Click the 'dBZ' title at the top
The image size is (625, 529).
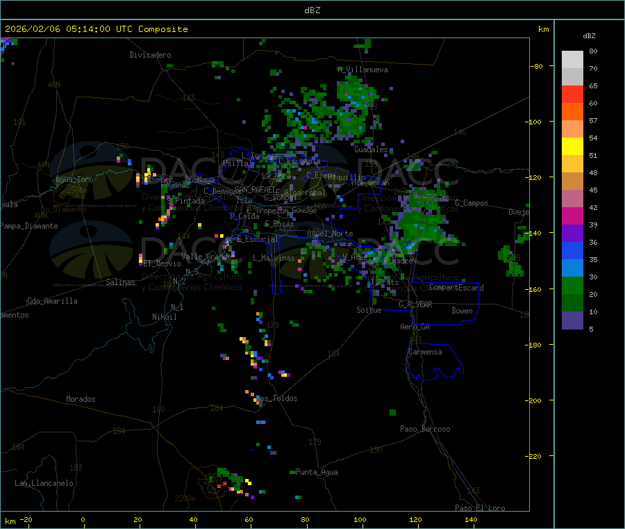point(312,10)
